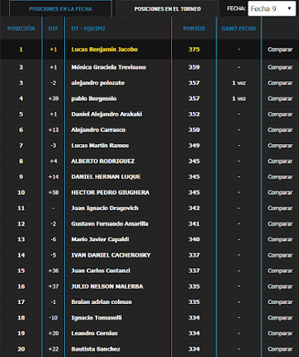This screenshot has height=357, width=299.
Task: Select team name Bautista Sanchez
Action: point(96,349)
